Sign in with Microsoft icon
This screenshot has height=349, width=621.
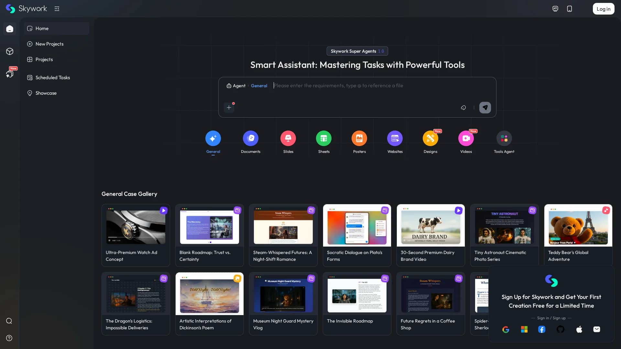click(x=524, y=329)
